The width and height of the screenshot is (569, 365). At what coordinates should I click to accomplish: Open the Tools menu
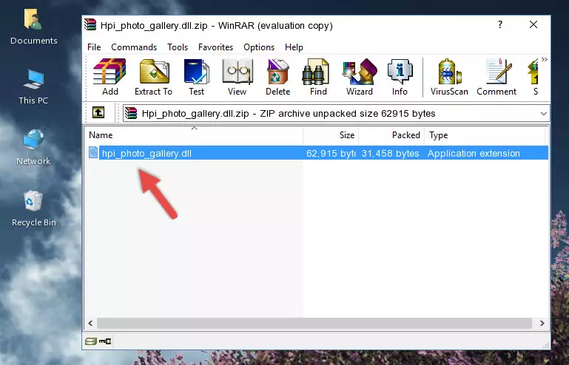coord(178,47)
